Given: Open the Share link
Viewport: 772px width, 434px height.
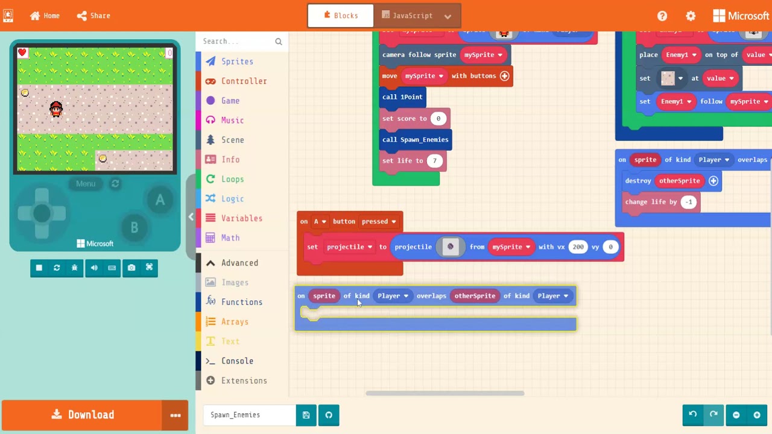Looking at the screenshot, I should [93, 16].
